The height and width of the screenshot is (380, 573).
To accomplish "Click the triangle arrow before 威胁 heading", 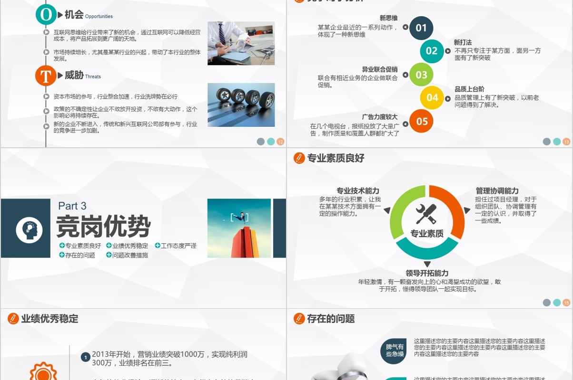I will [60, 75].
